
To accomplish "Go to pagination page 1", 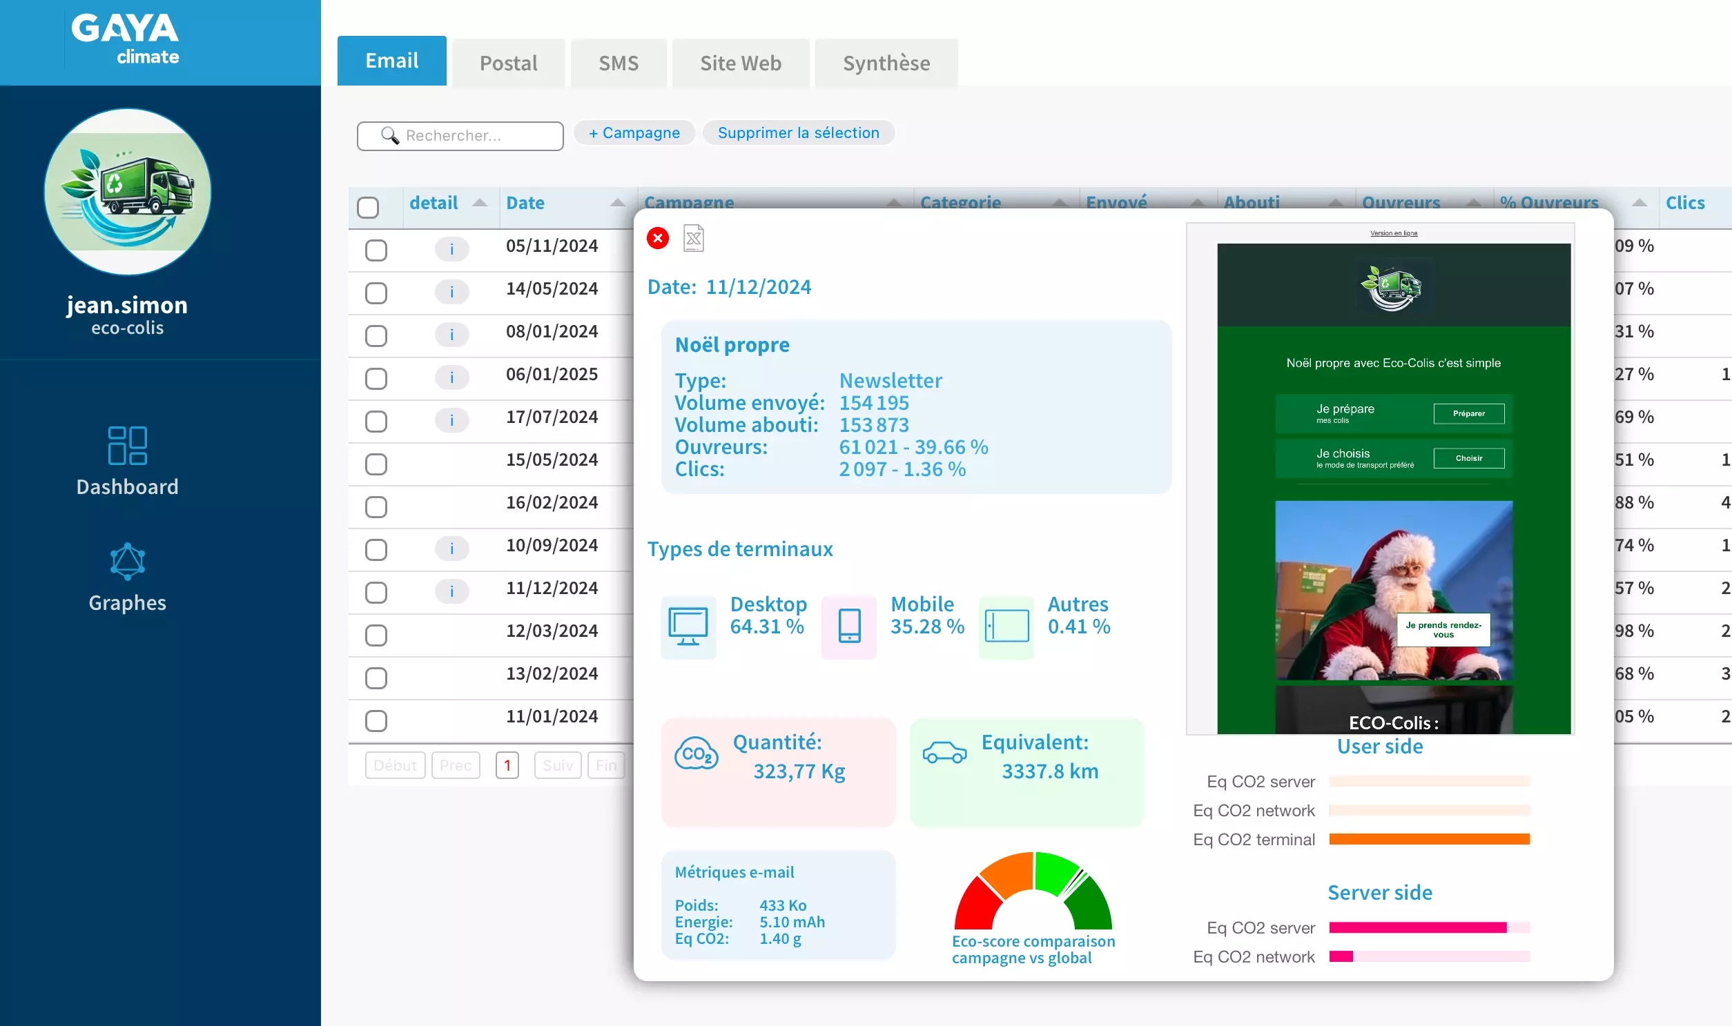I will click(x=507, y=765).
